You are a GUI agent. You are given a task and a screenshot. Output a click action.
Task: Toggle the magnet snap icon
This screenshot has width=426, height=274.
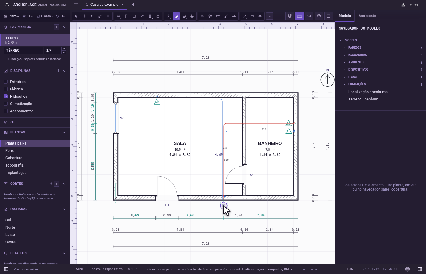point(290,16)
